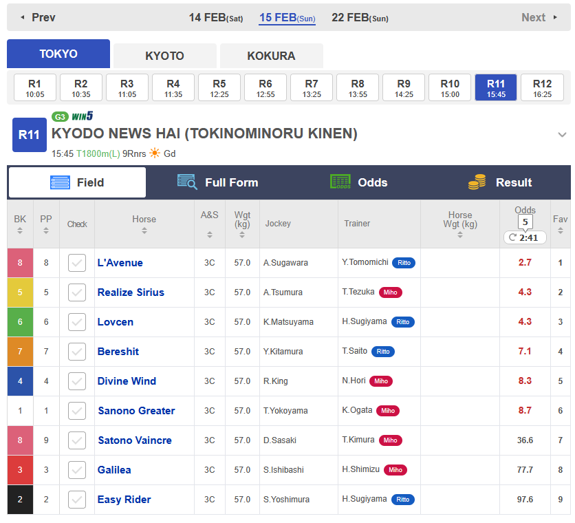Refresh the odds with the 2:41 button
Screen dimensions: 575x523
pos(525,237)
